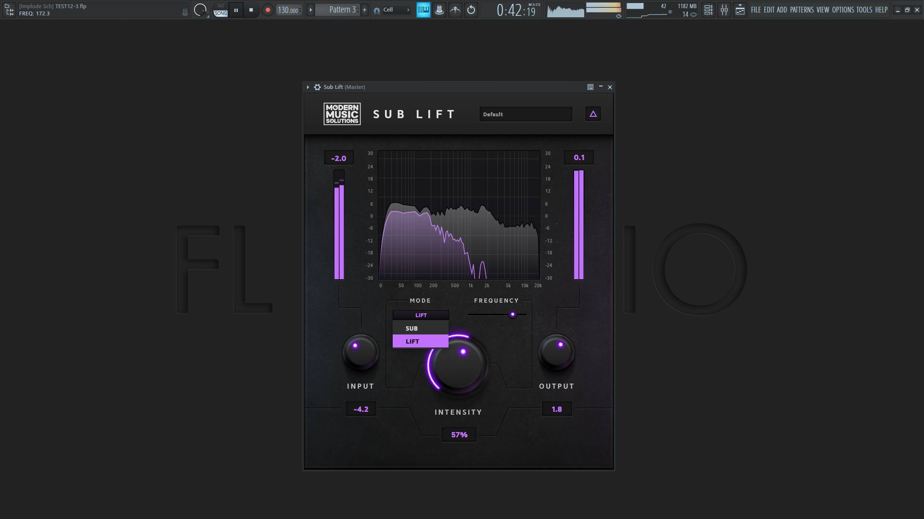Screen dimensions: 924x519
Task: Expand the Sub Lift plugin options arrow
Action: [308, 87]
